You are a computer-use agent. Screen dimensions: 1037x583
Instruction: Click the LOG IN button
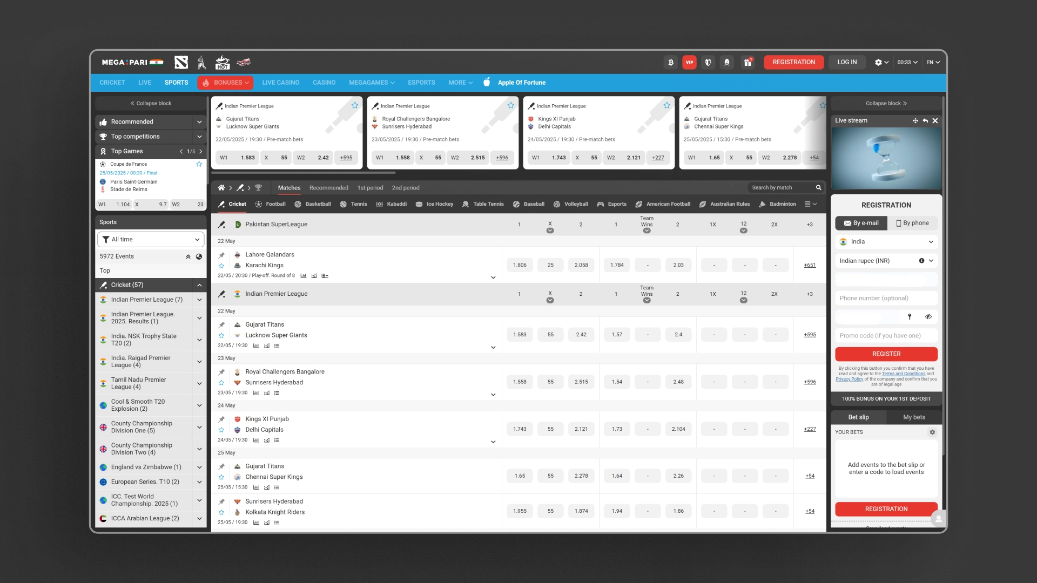click(847, 62)
